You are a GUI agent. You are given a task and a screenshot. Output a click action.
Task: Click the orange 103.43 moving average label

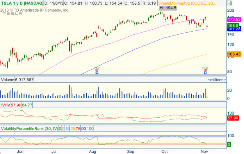[x=234, y=54]
